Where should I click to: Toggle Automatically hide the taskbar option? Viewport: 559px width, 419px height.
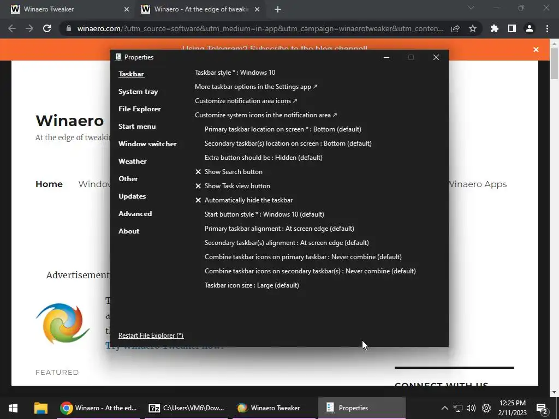(x=244, y=200)
